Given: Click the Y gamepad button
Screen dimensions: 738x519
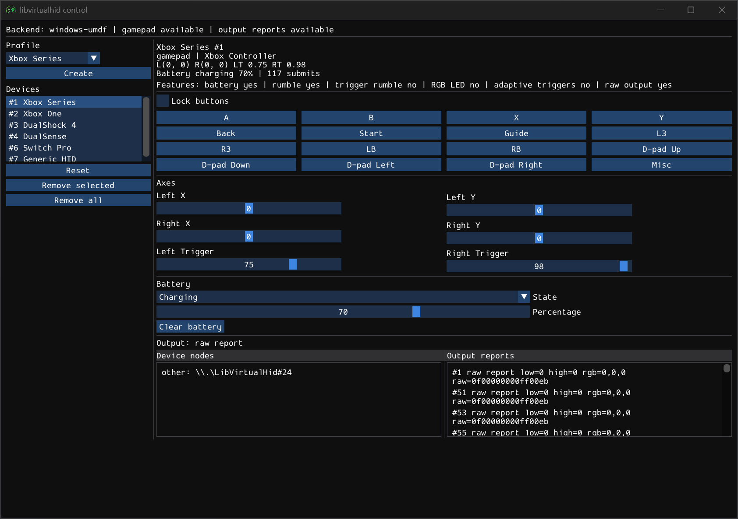Looking at the screenshot, I should (x=662, y=117).
